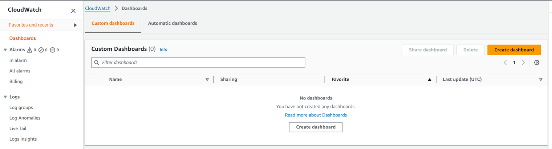
Task: Go to next page of dashboards
Action: [x=523, y=63]
